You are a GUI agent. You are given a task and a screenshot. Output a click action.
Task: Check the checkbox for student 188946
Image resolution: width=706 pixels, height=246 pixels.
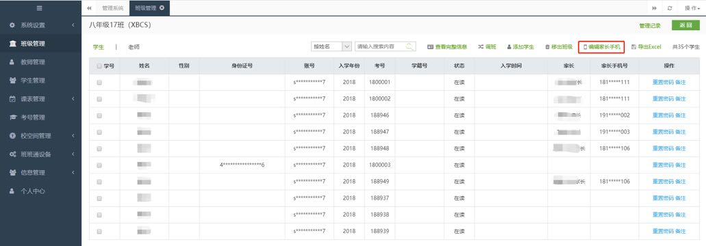point(99,115)
